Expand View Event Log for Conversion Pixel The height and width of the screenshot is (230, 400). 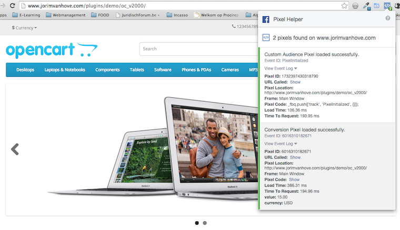281,144
